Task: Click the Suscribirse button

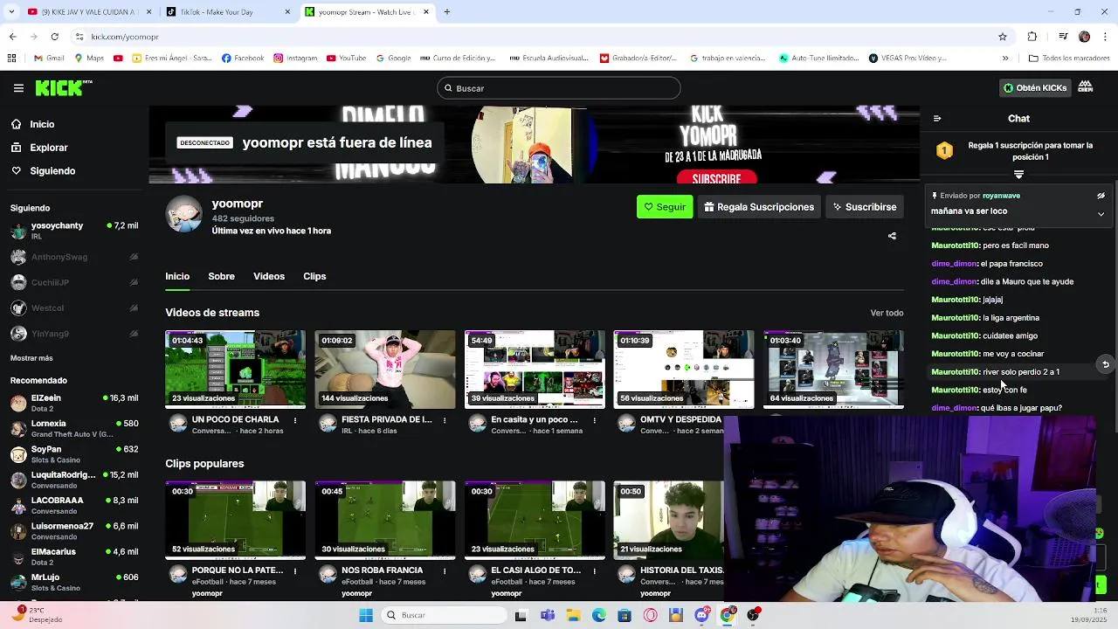Action: pyautogui.click(x=865, y=207)
